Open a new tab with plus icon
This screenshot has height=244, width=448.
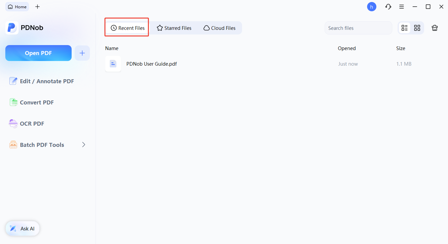(37, 7)
